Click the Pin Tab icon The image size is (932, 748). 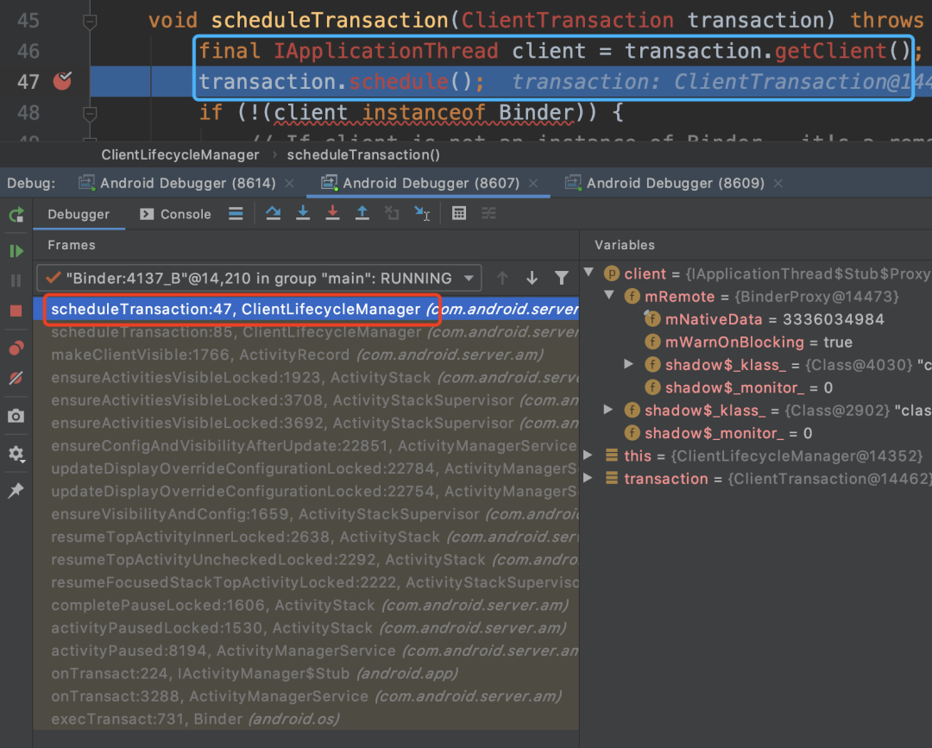(16, 490)
